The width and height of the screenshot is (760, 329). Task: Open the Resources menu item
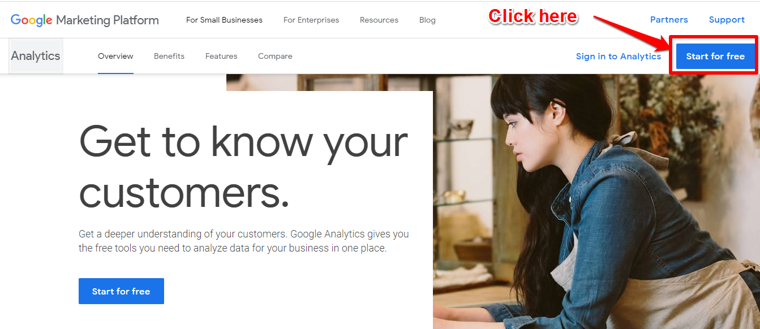click(x=379, y=20)
